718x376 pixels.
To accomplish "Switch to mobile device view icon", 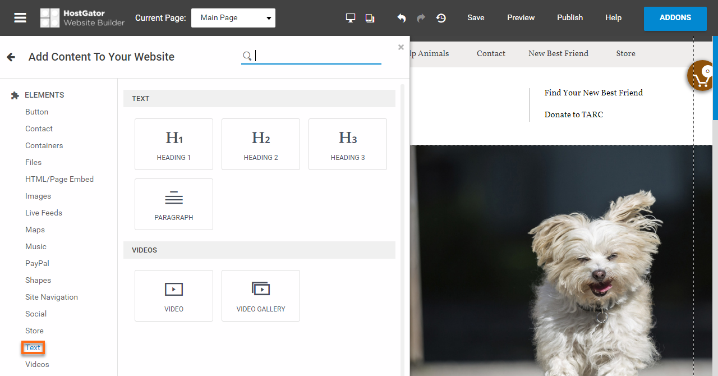I will pos(370,18).
